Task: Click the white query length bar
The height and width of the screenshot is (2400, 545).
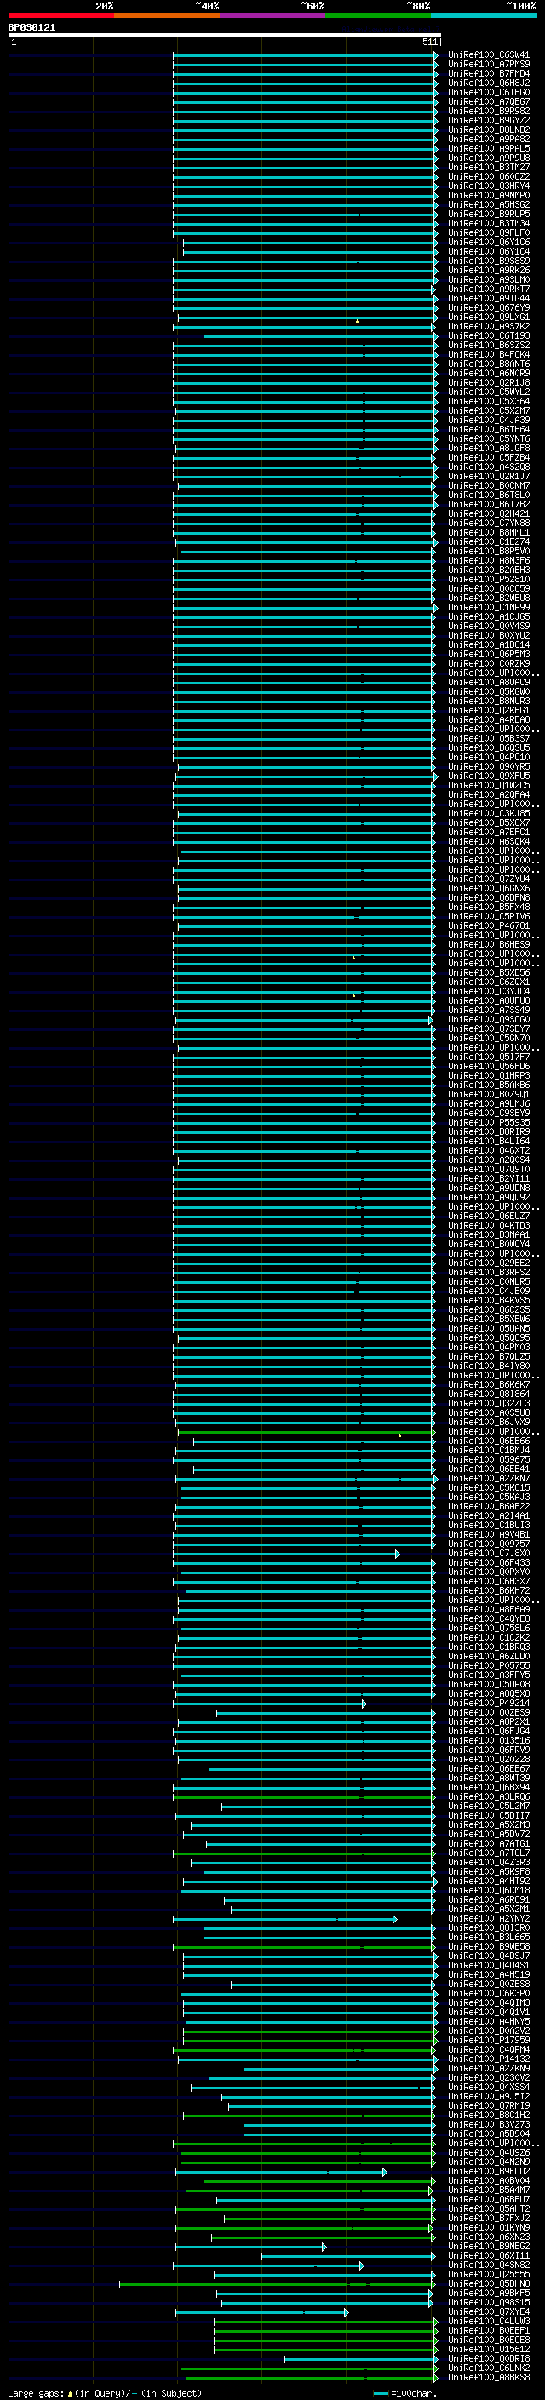Action: (225, 34)
